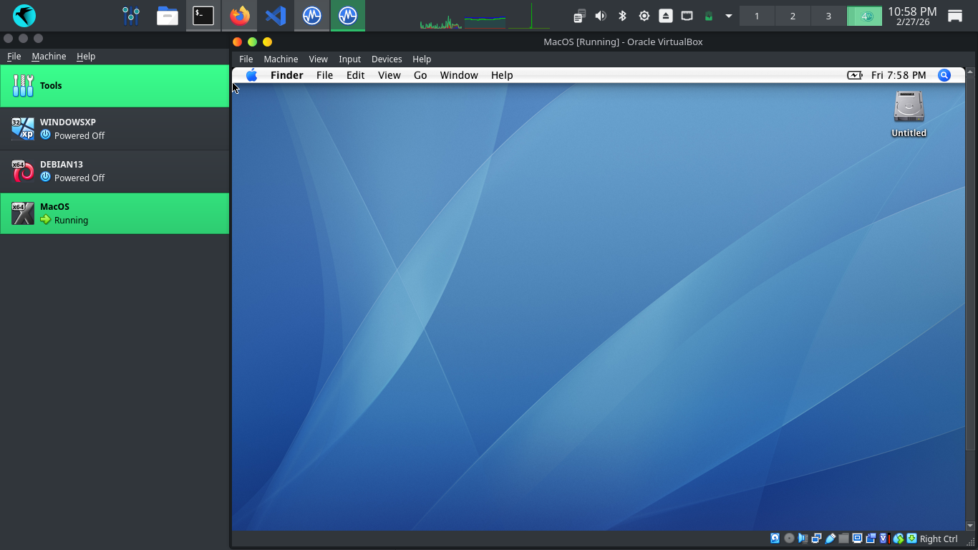
Task: Click the shared folders status icon
Action: tap(843, 539)
